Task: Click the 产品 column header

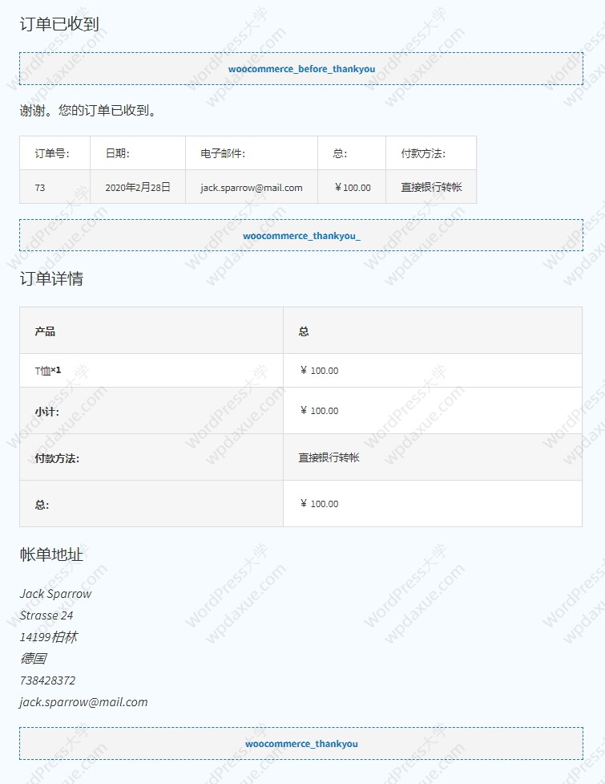Action: pyautogui.click(x=45, y=331)
